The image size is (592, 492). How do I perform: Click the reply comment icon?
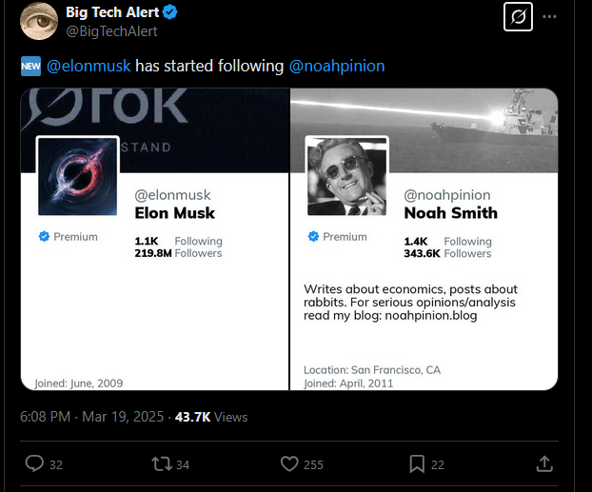[34, 464]
